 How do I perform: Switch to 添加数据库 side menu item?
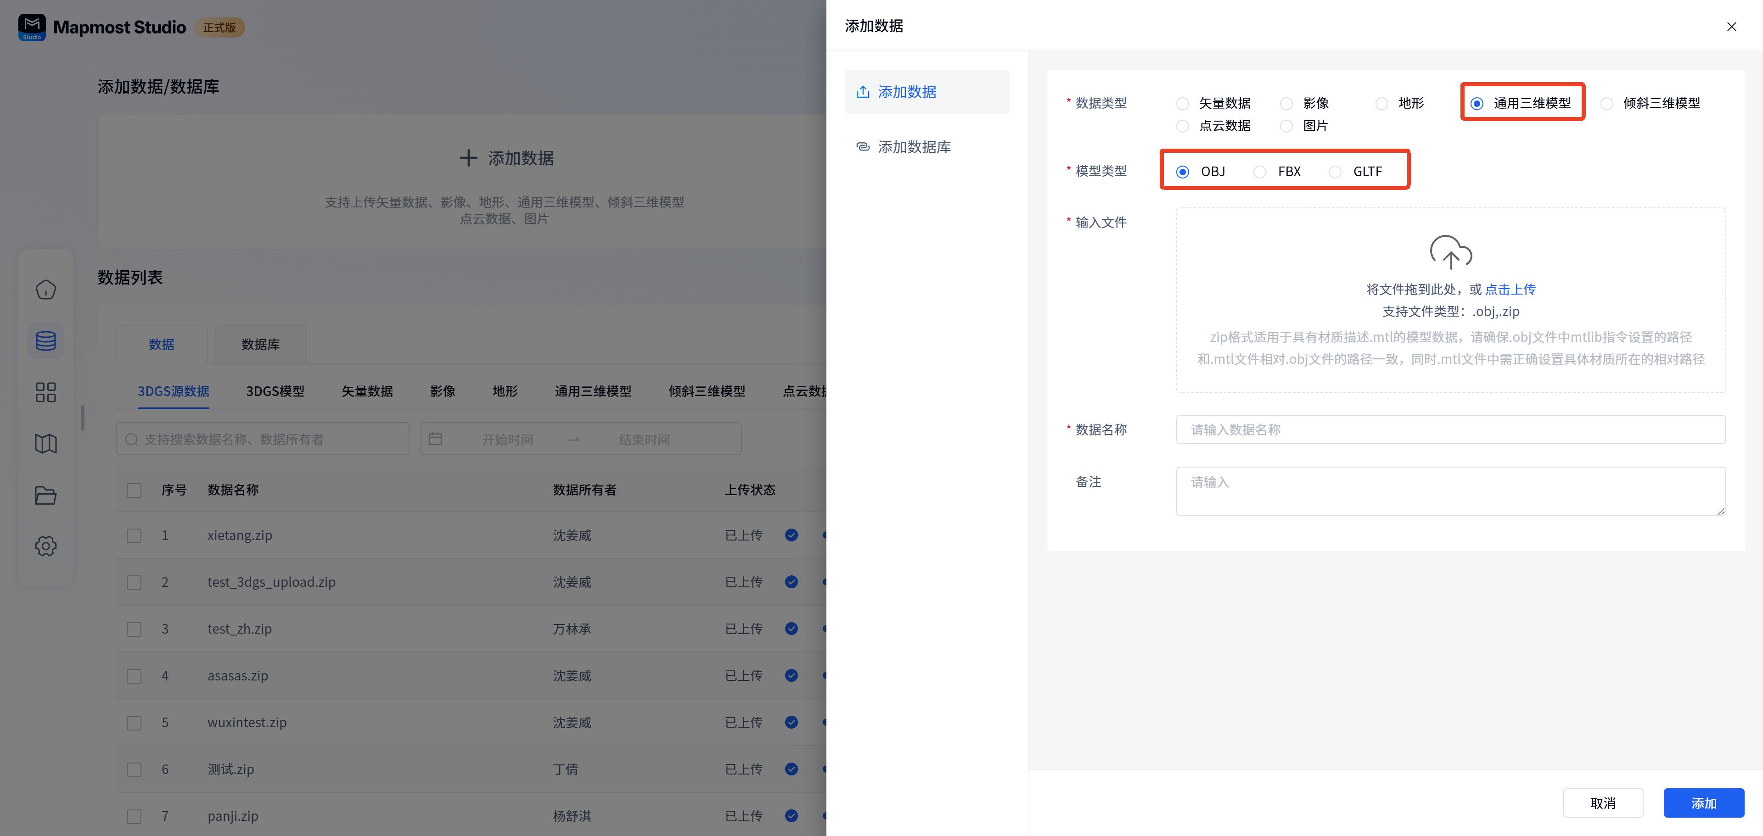point(914,147)
